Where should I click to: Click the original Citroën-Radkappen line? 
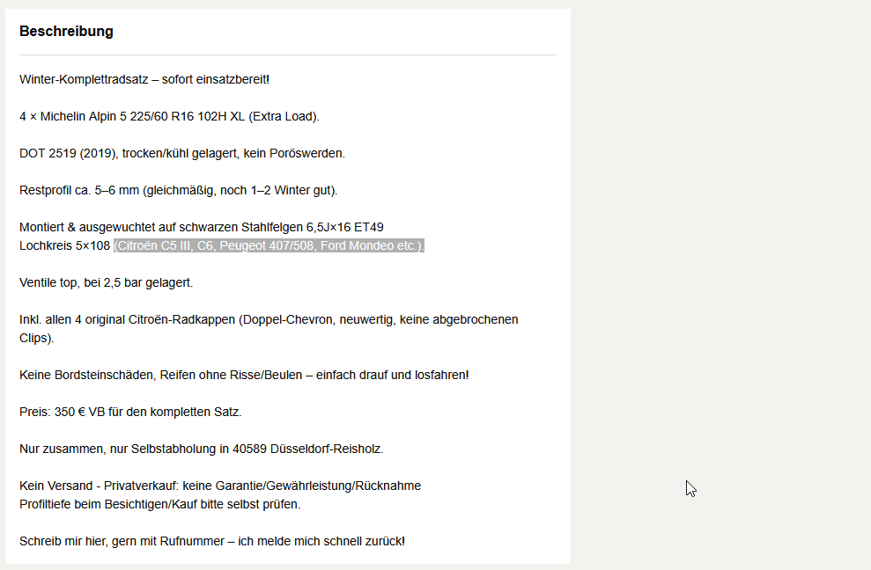tap(269, 319)
